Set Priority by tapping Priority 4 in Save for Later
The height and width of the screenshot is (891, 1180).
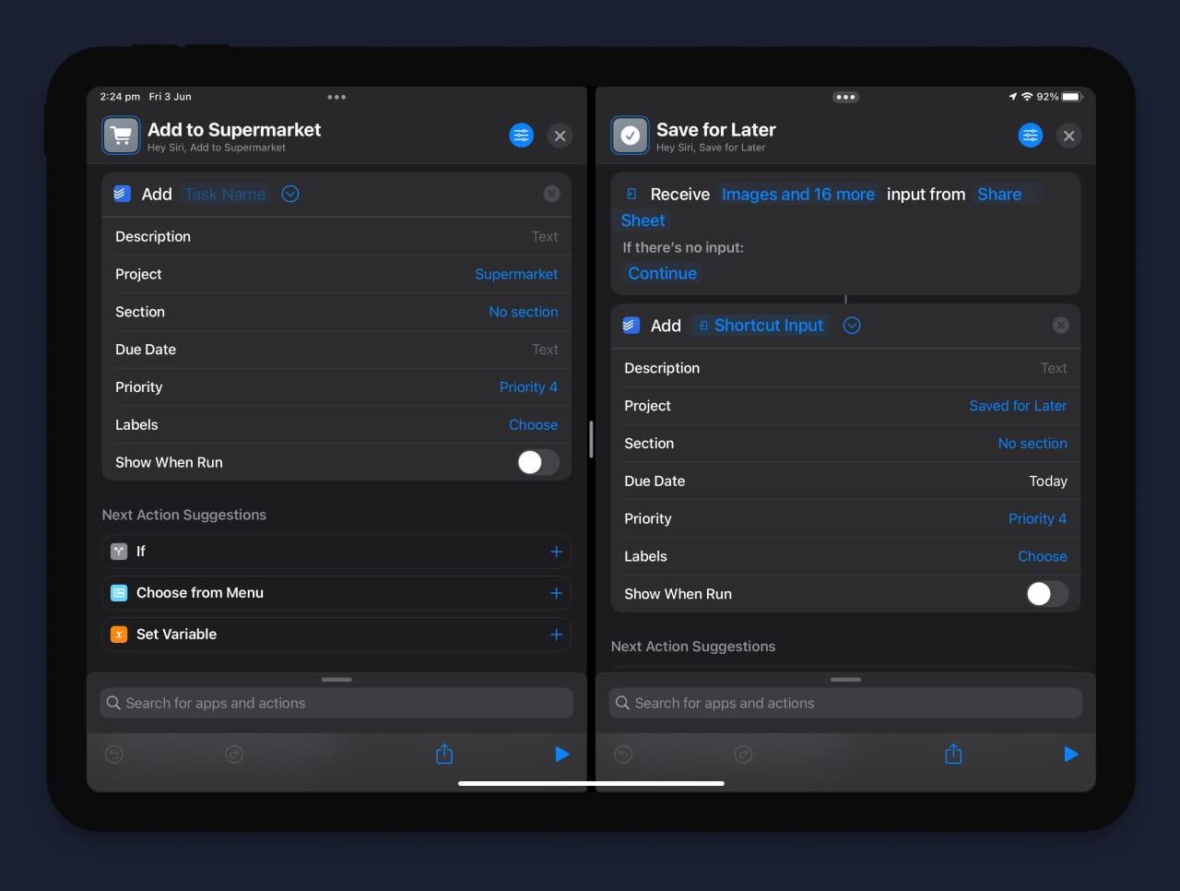[1038, 518]
